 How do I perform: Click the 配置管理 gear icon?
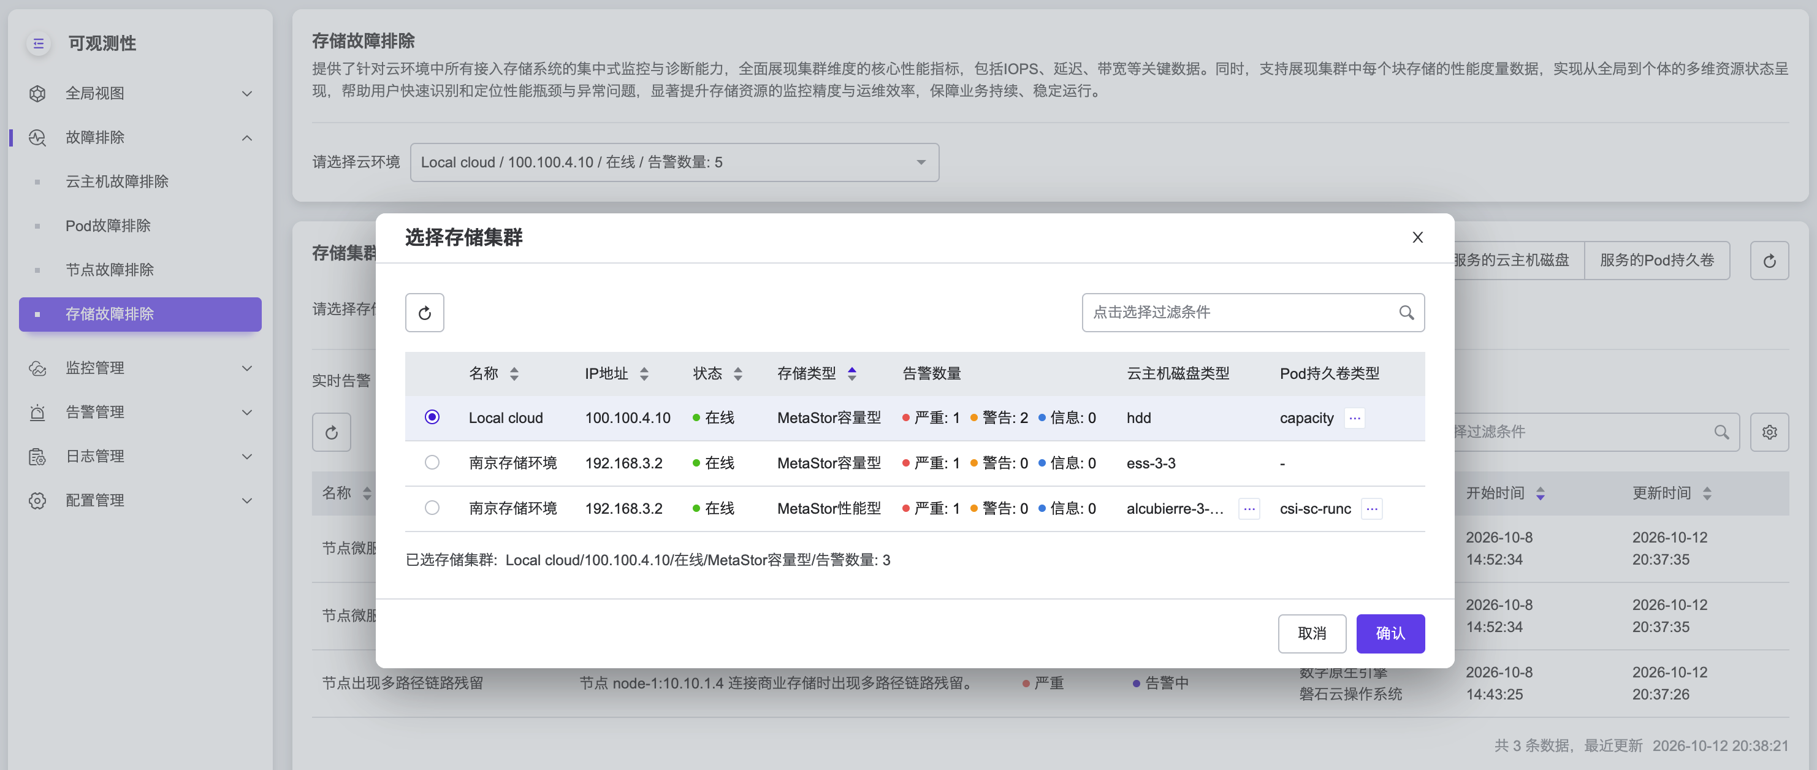[x=37, y=501]
